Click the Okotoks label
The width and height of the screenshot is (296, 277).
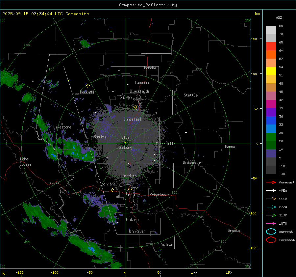(x=132, y=220)
